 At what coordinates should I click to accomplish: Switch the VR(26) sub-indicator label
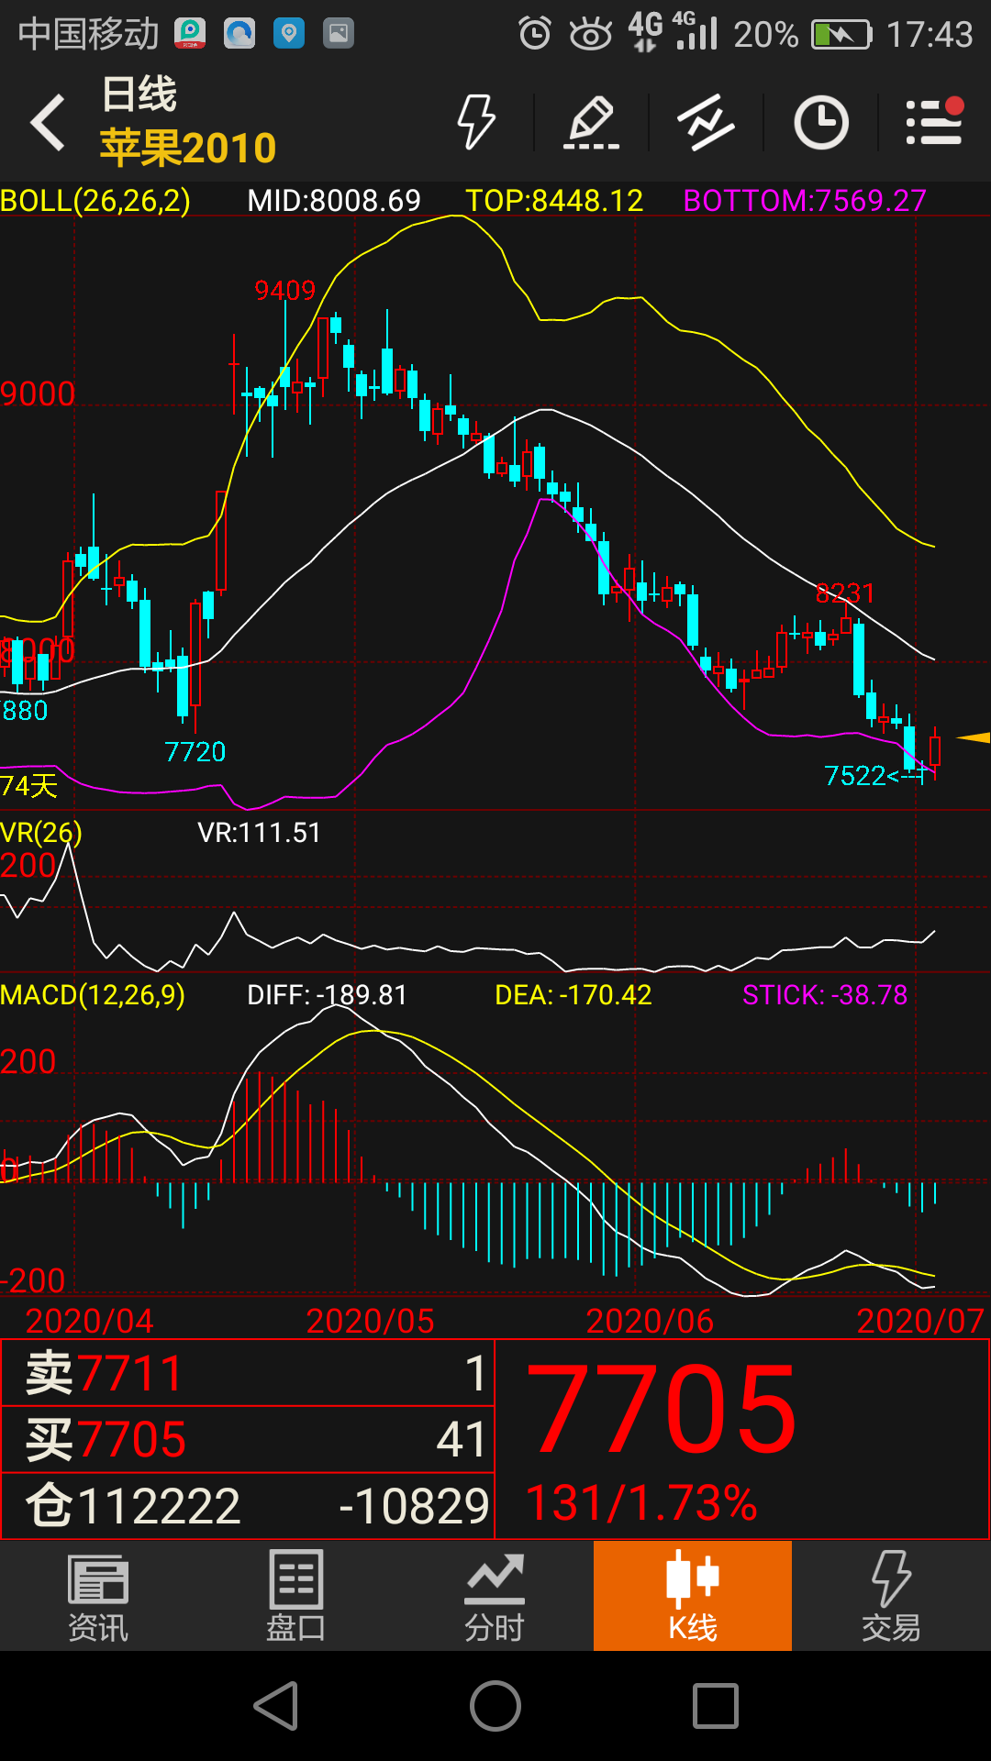41,832
